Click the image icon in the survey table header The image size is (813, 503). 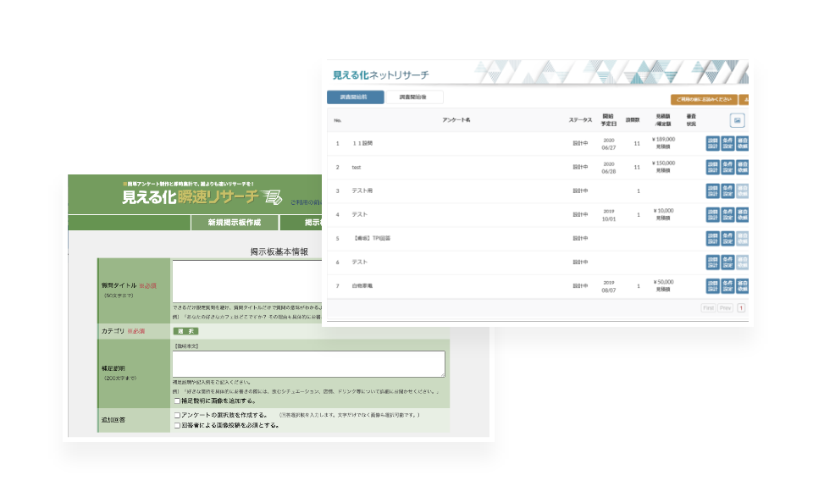point(737,120)
